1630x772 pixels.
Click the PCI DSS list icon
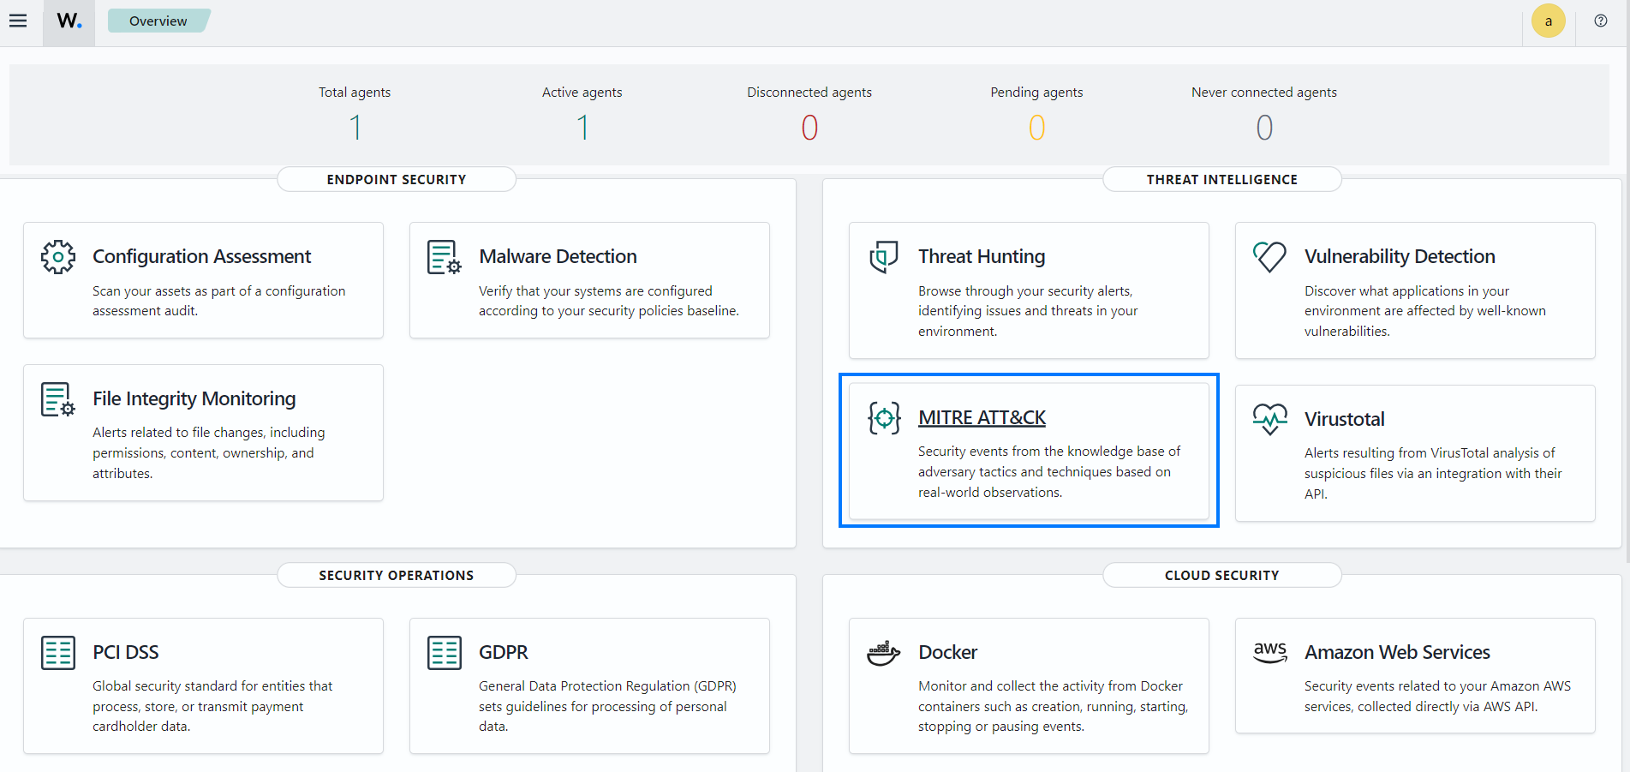click(58, 653)
